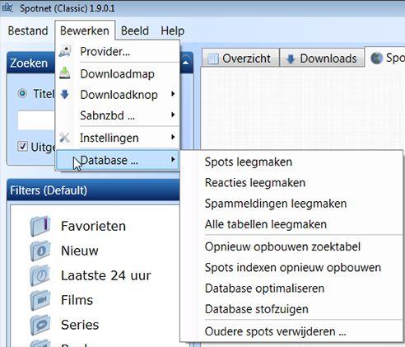Select the Nieuw filter folder icon
Screen dimensions: 405x347
40,251
